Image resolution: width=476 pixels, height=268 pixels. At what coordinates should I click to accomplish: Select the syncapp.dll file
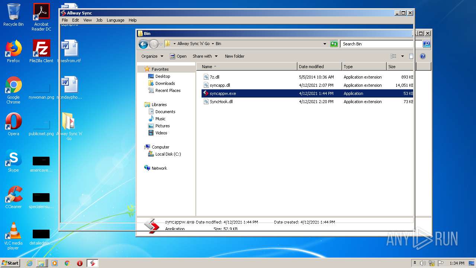[x=220, y=85]
